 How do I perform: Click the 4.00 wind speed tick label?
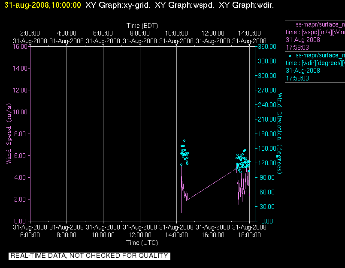pos(20,177)
